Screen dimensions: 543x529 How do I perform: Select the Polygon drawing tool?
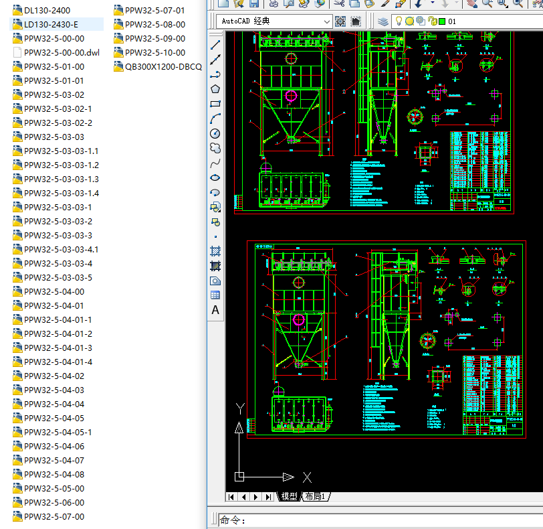pos(215,89)
